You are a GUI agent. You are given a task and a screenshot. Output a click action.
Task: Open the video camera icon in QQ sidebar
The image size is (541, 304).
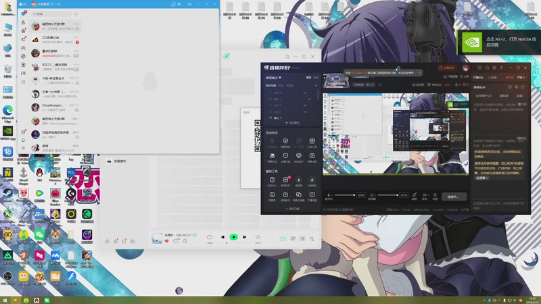point(23,73)
